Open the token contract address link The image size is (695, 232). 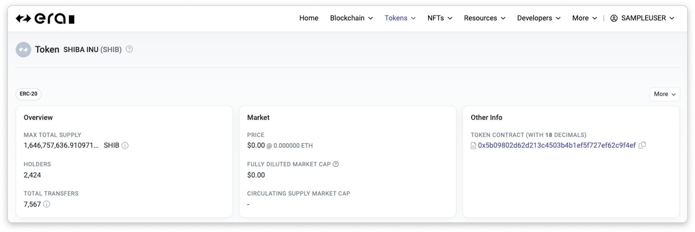point(557,145)
